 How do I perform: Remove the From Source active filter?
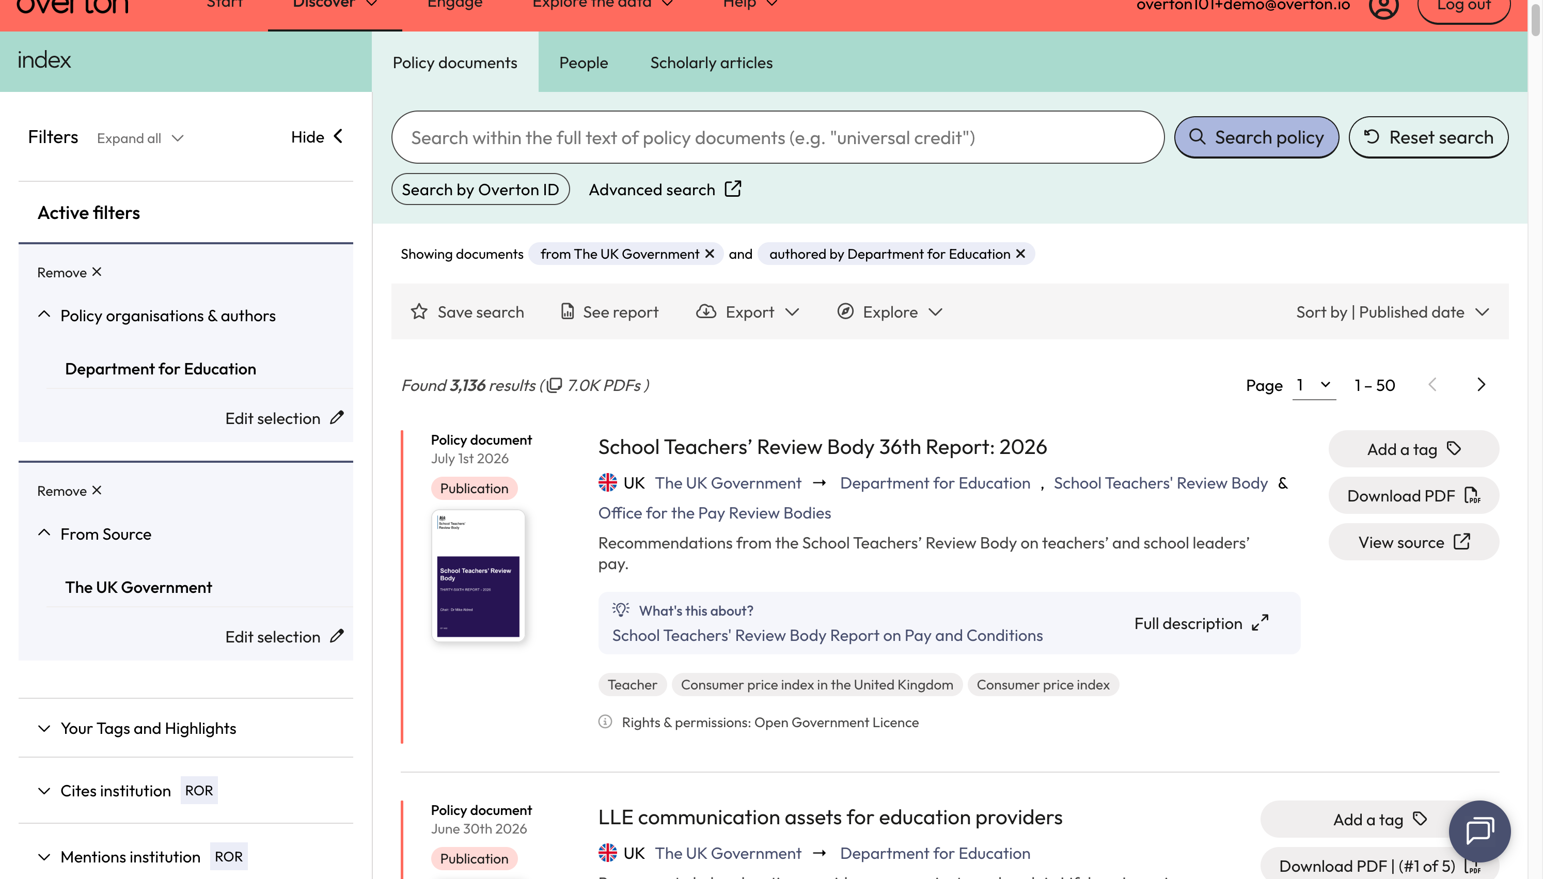tap(69, 491)
